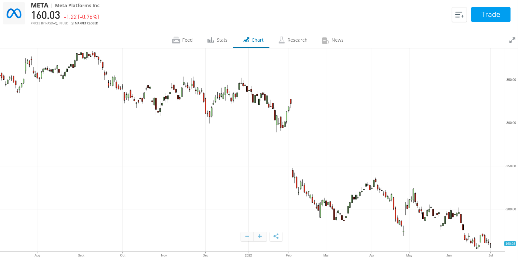Open the Stats tab

[x=217, y=40]
